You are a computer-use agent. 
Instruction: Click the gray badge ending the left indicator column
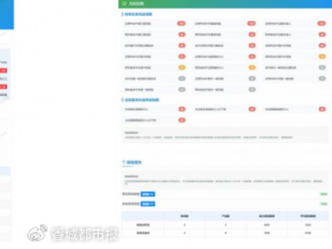[182, 89]
